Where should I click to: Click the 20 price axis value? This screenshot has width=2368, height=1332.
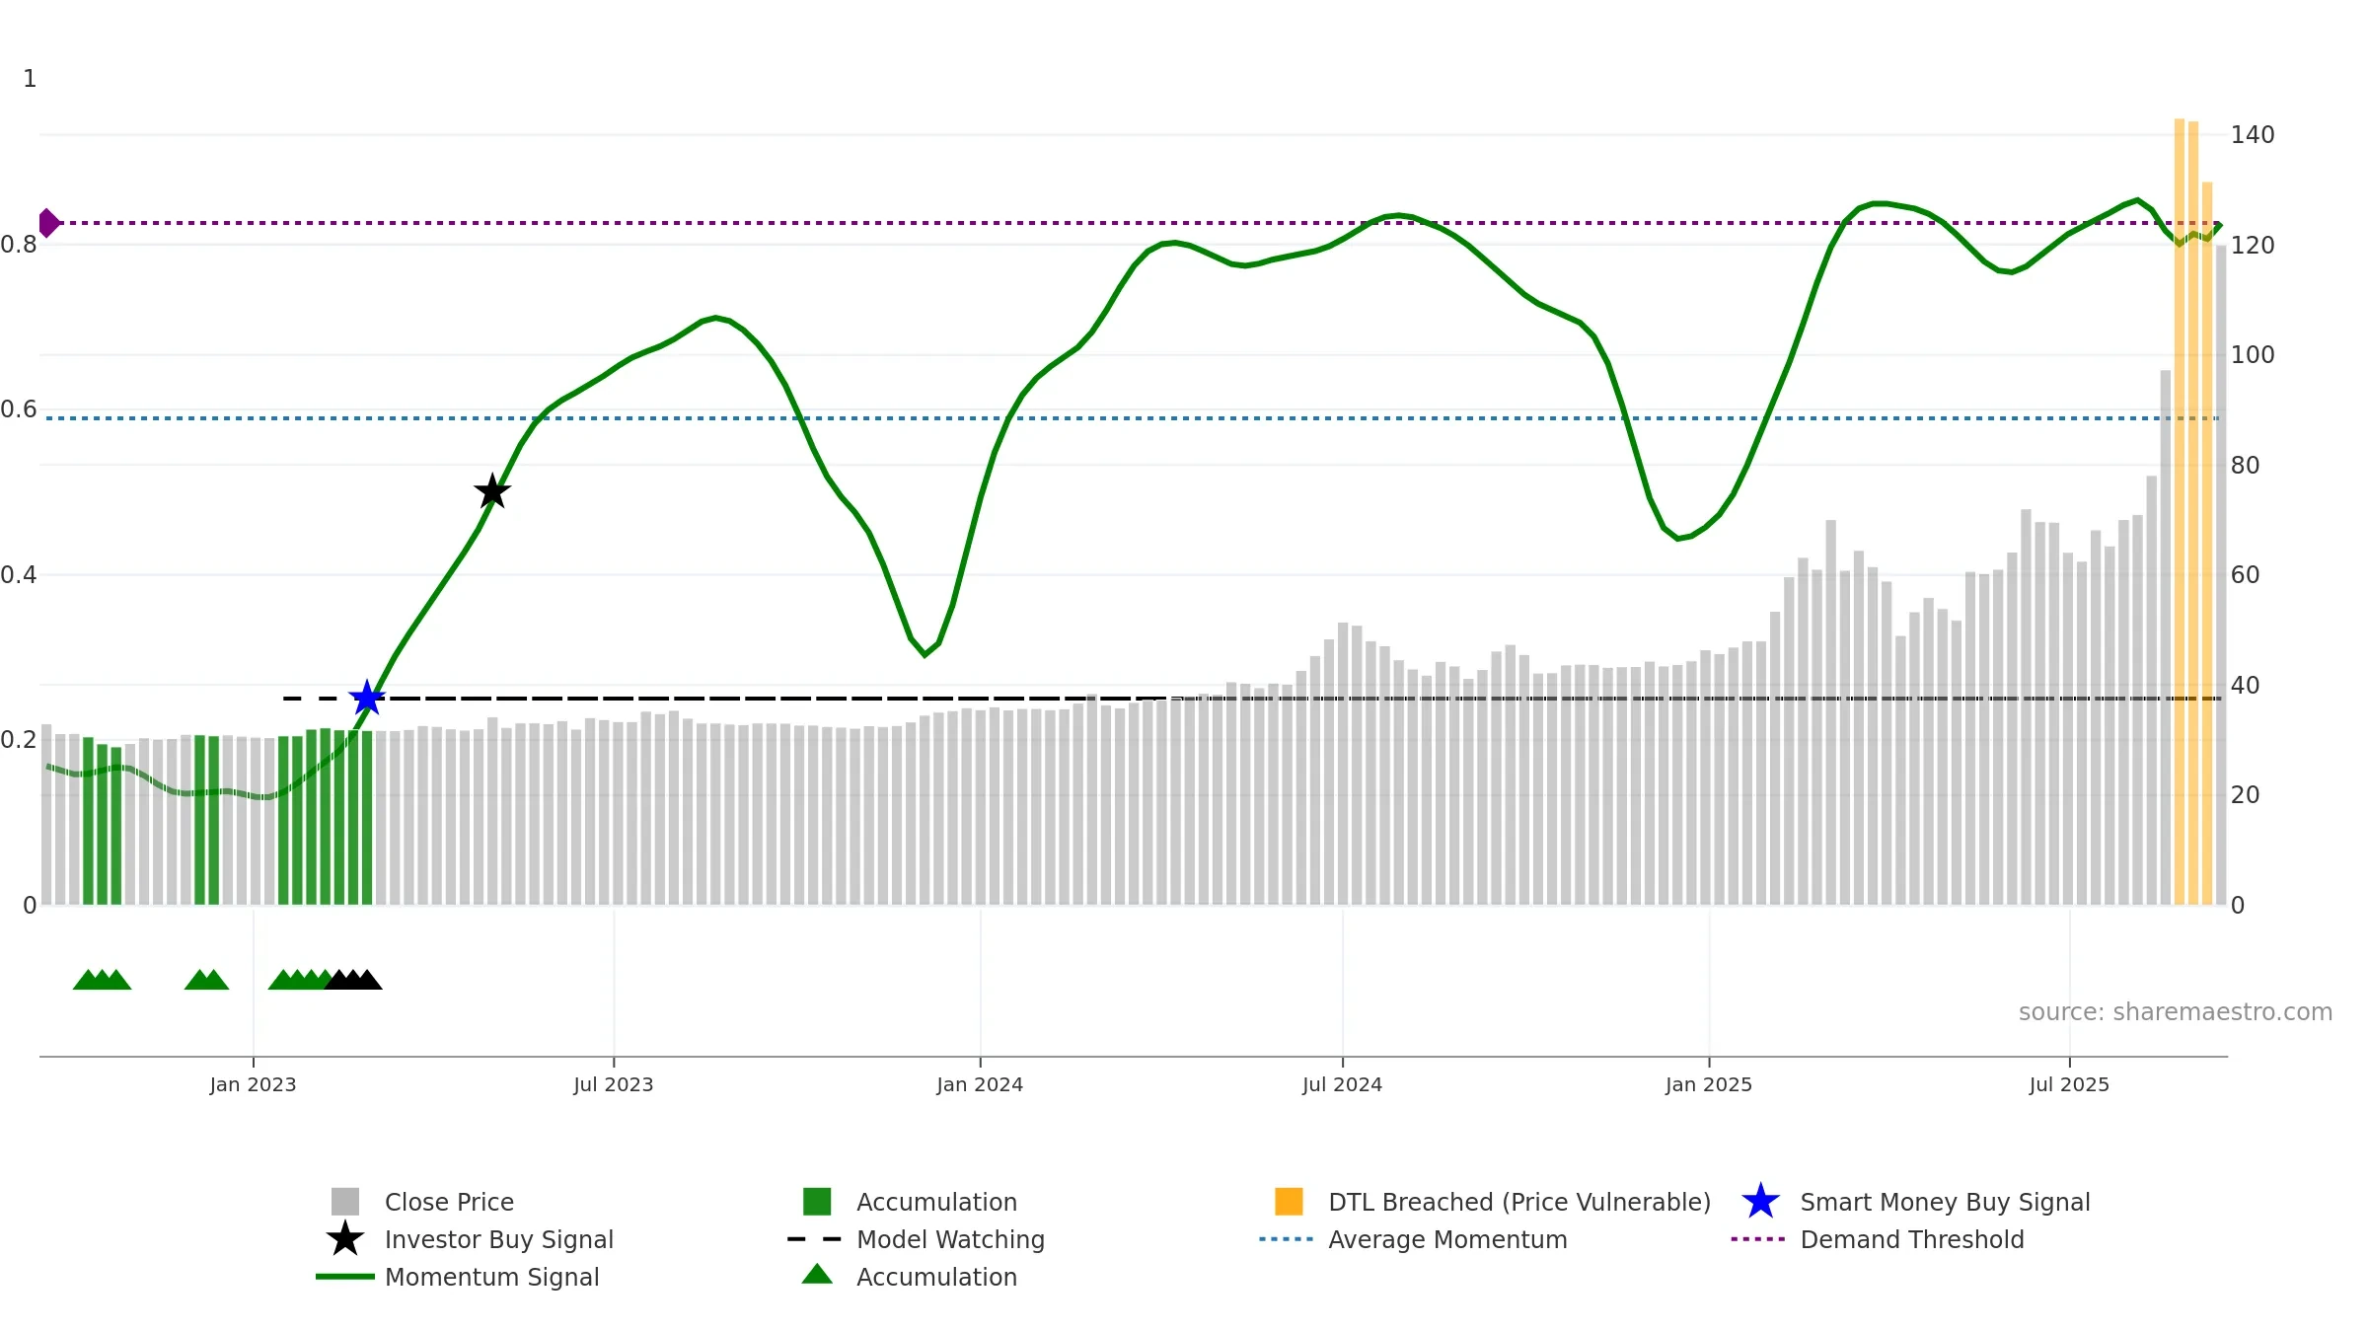click(2245, 795)
